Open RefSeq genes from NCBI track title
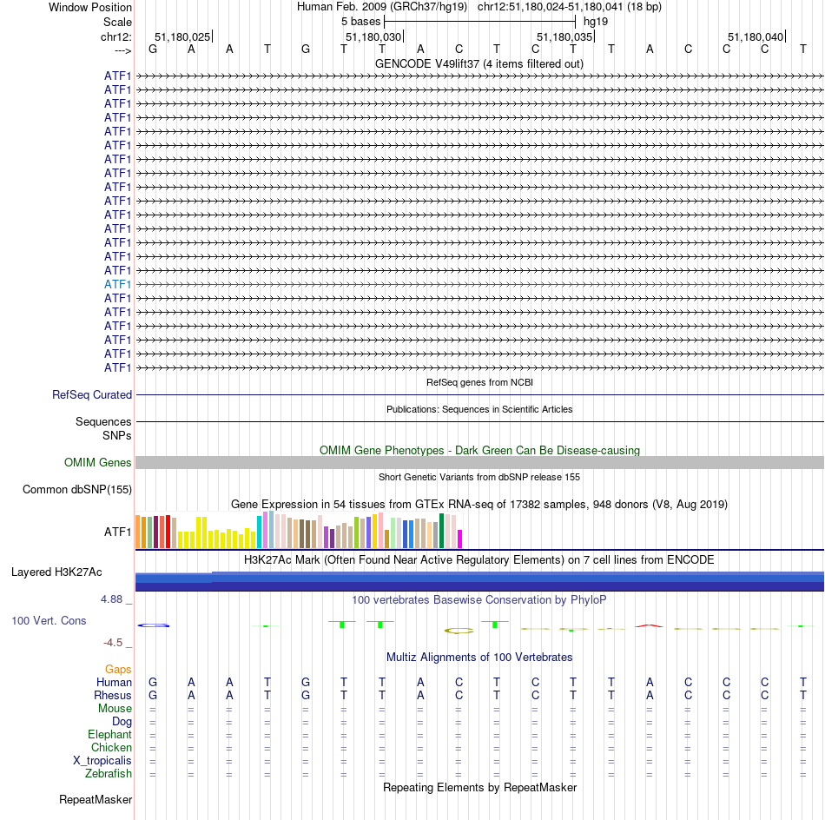Viewport: 825px width, 820px height. point(480,382)
